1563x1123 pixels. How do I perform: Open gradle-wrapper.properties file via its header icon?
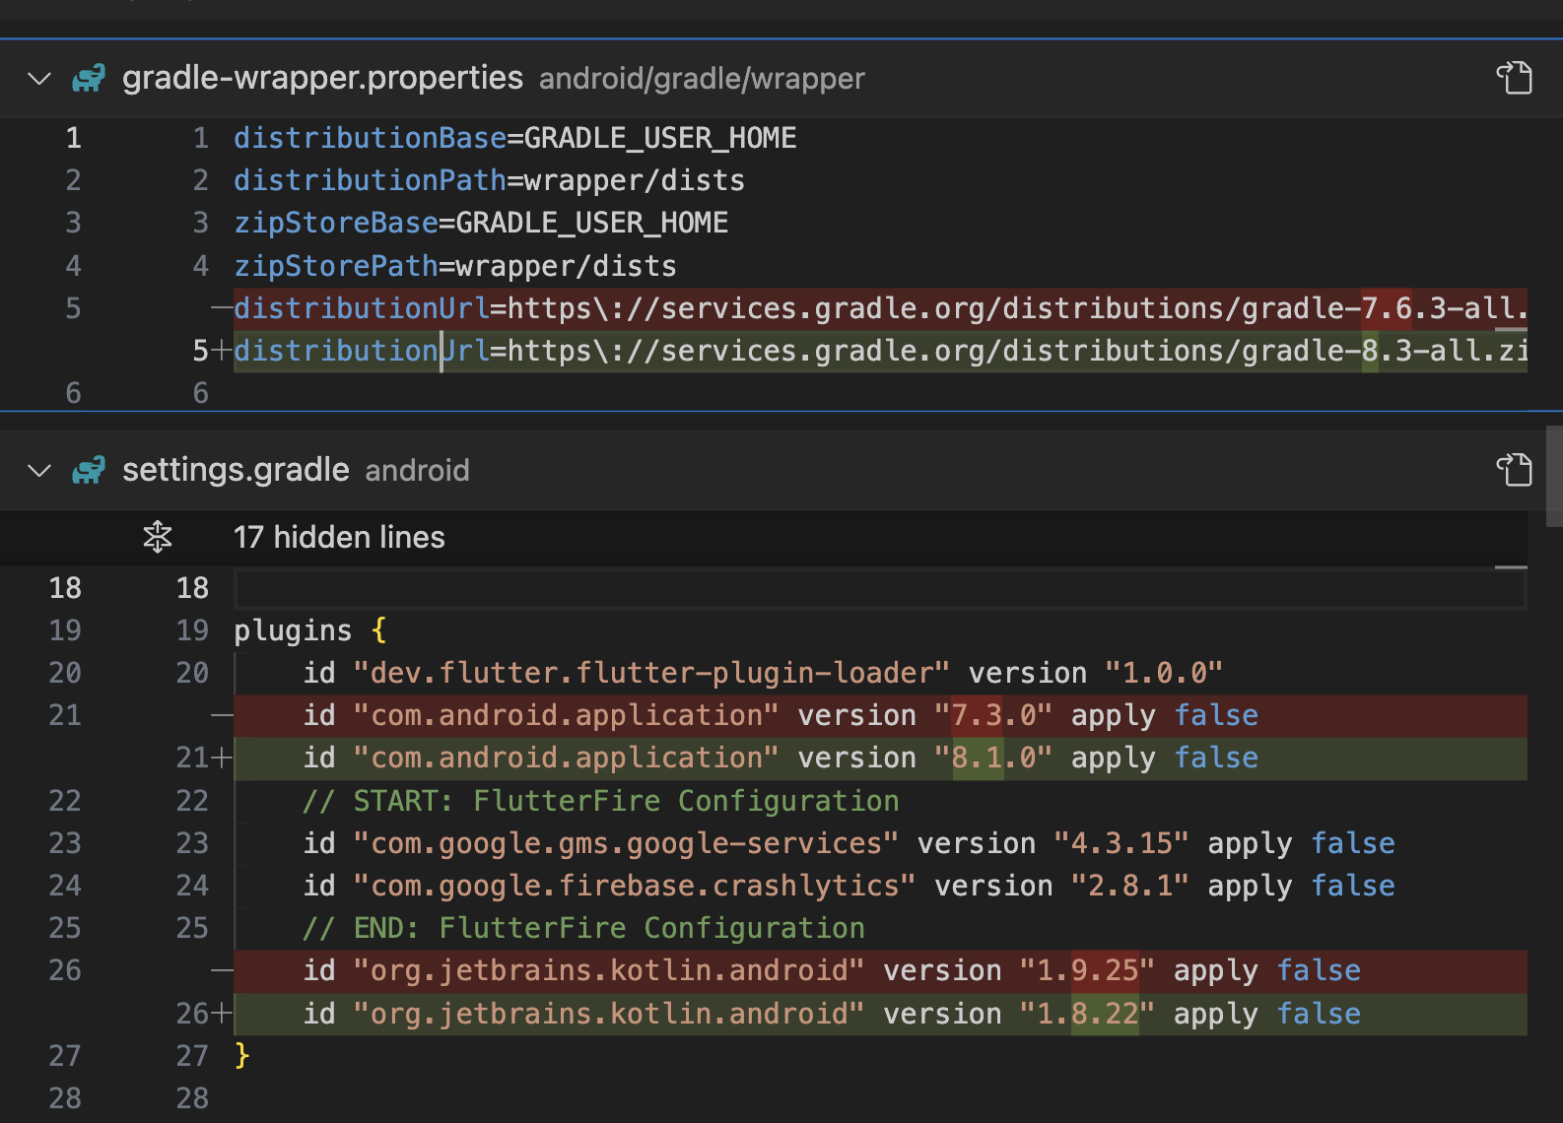point(1514,78)
